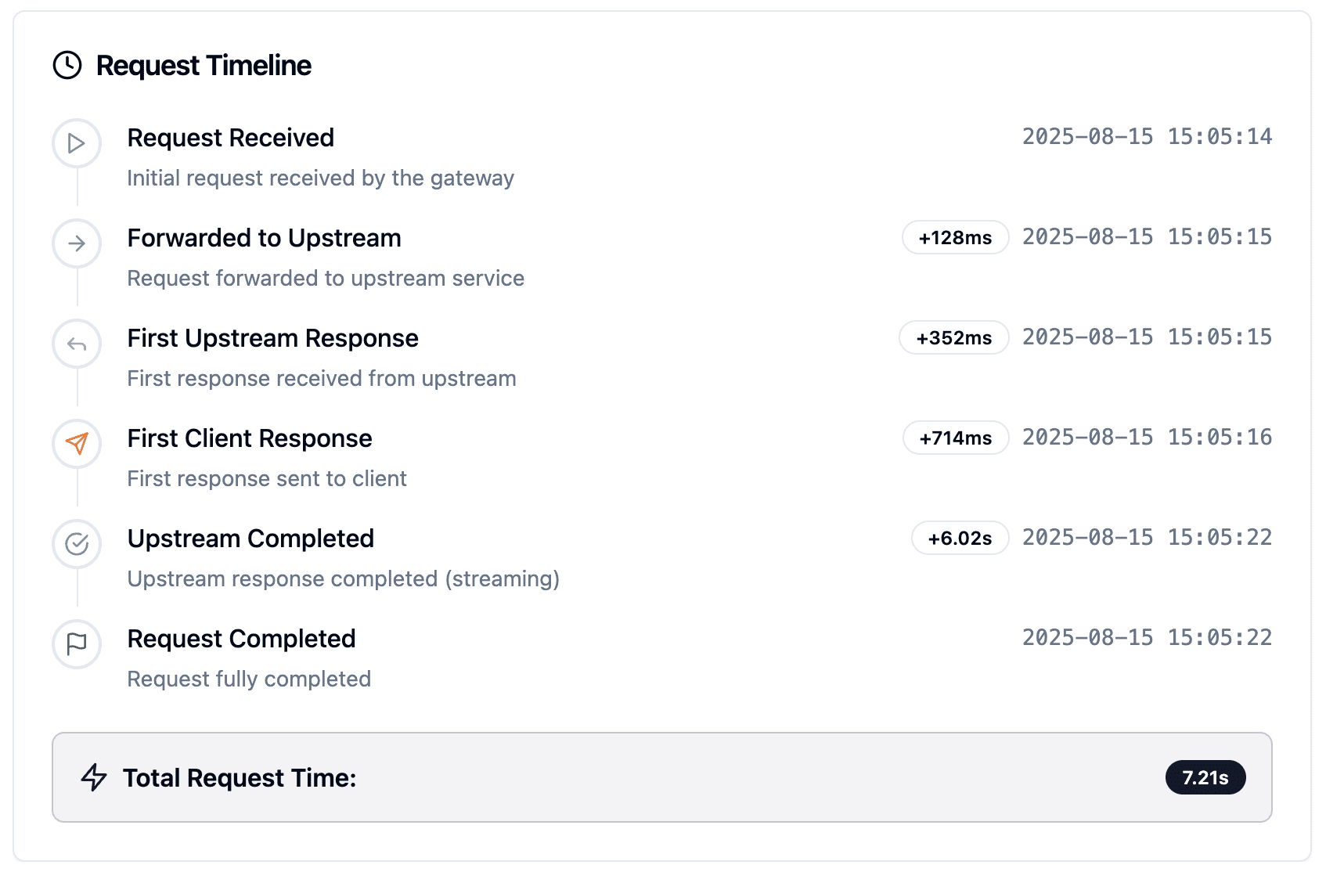Click the Request Timeline heading
The width and height of the screenshot is (1326, 872).
pyautogui.click(x=204, y=66)
